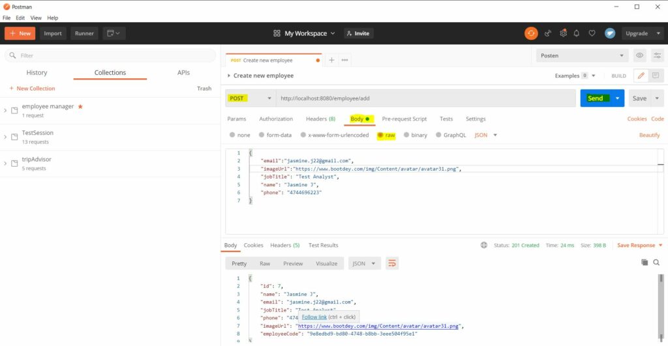Open the Upgrade dropdown arrow
Viewport: 668px width, 346px height.
click(x=658, y=33)
